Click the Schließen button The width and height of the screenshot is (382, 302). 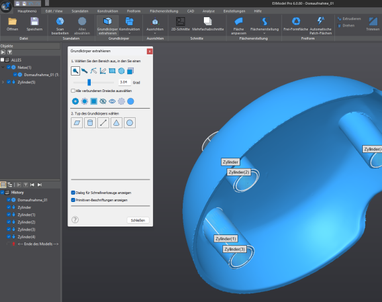tap(138, 220)
